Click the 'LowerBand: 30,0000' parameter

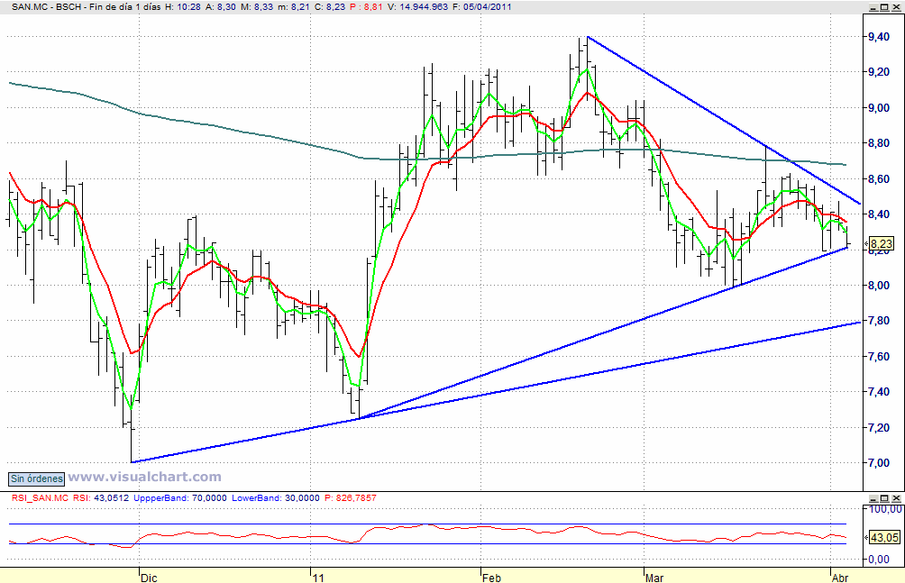point(275,497)
